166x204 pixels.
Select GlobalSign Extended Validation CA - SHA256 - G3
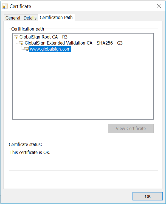[74, 43]
